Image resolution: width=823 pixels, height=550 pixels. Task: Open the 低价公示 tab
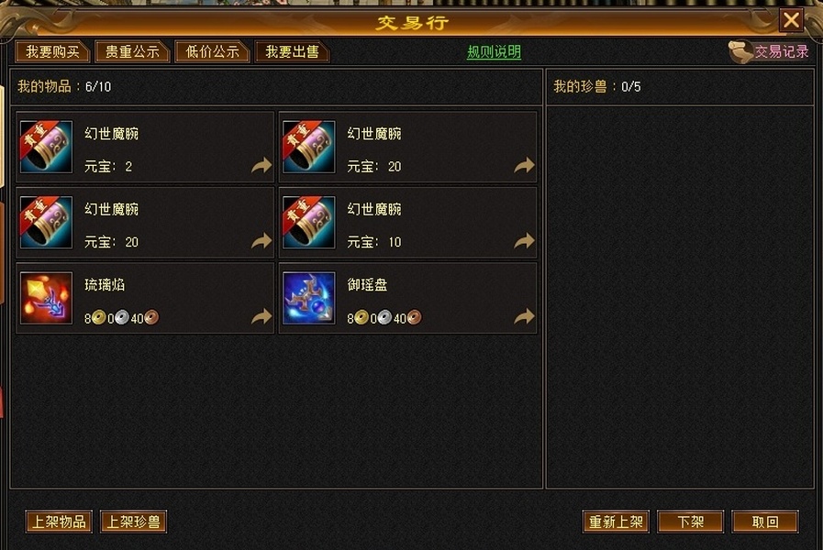tap(212, 52)
